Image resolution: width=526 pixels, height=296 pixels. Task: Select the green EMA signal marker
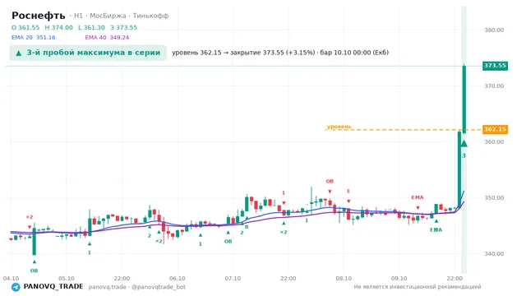click(x=436, y=230)
